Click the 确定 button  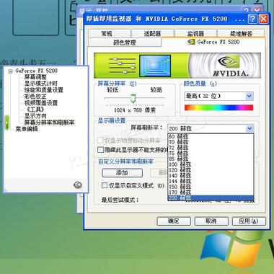tap(174, 221)
